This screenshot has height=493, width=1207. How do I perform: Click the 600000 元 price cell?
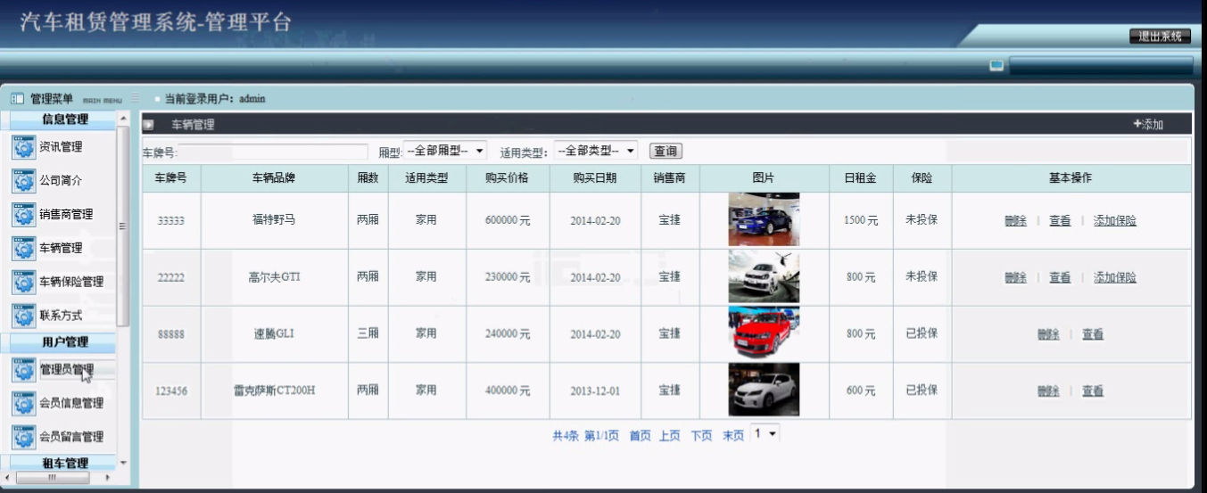pyautogui.click(x=508, y=221)
